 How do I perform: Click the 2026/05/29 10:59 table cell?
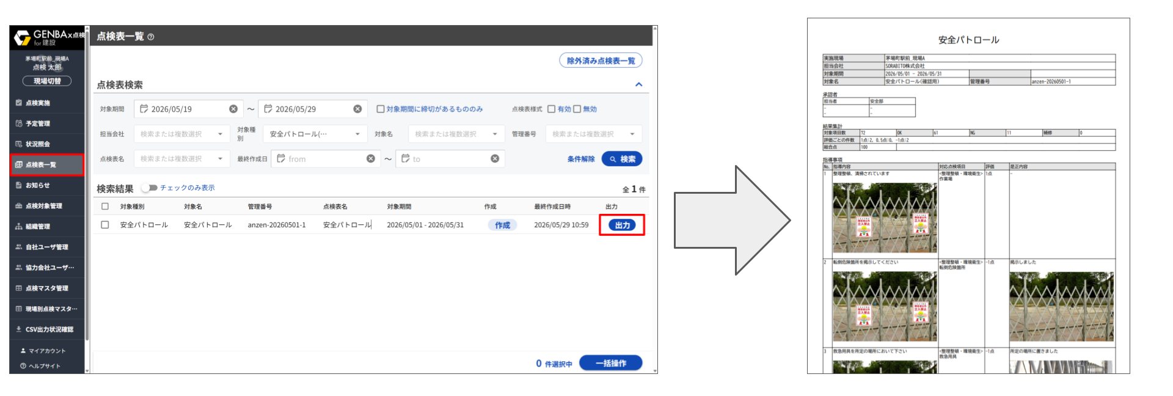[561, 225]
